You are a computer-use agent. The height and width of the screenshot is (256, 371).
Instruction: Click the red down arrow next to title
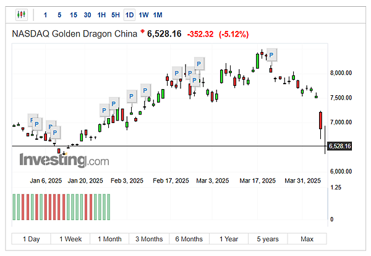(142, 32)
